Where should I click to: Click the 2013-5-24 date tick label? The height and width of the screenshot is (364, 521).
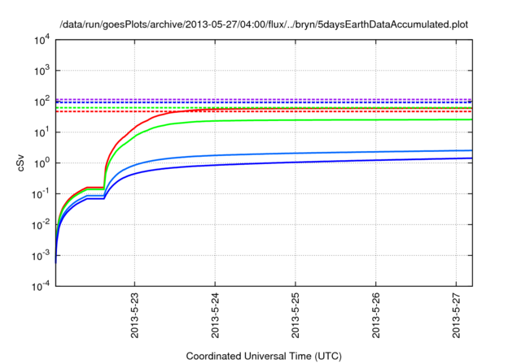[215, 315]
